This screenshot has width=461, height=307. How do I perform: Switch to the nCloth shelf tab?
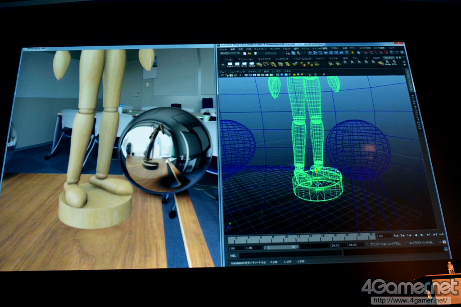[x=376, y=58]
